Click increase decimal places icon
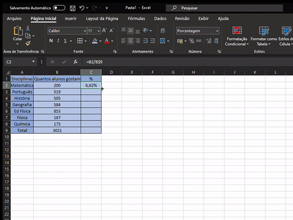Viewport: 293px width, 220px height. tap(208, 41)
